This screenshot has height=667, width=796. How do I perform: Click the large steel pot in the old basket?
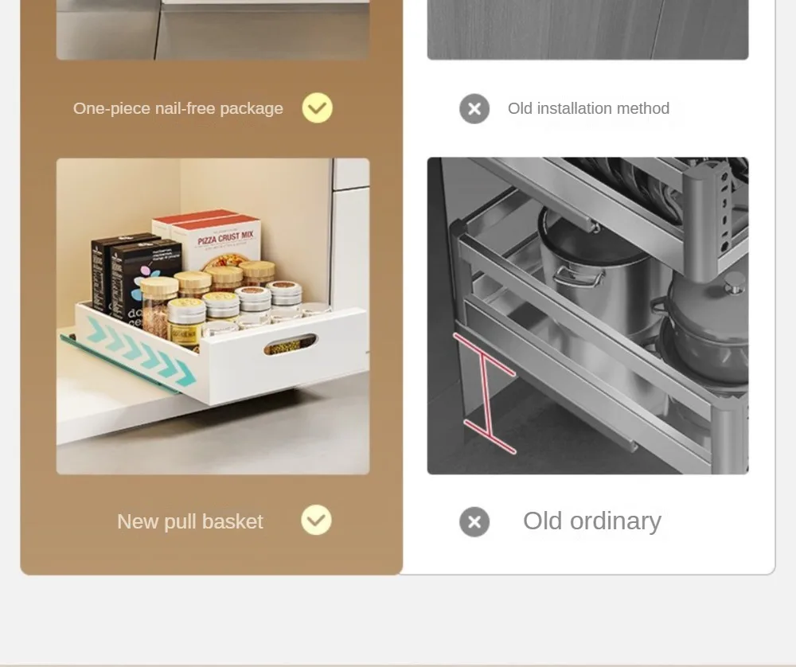click(x=594, y=274)
